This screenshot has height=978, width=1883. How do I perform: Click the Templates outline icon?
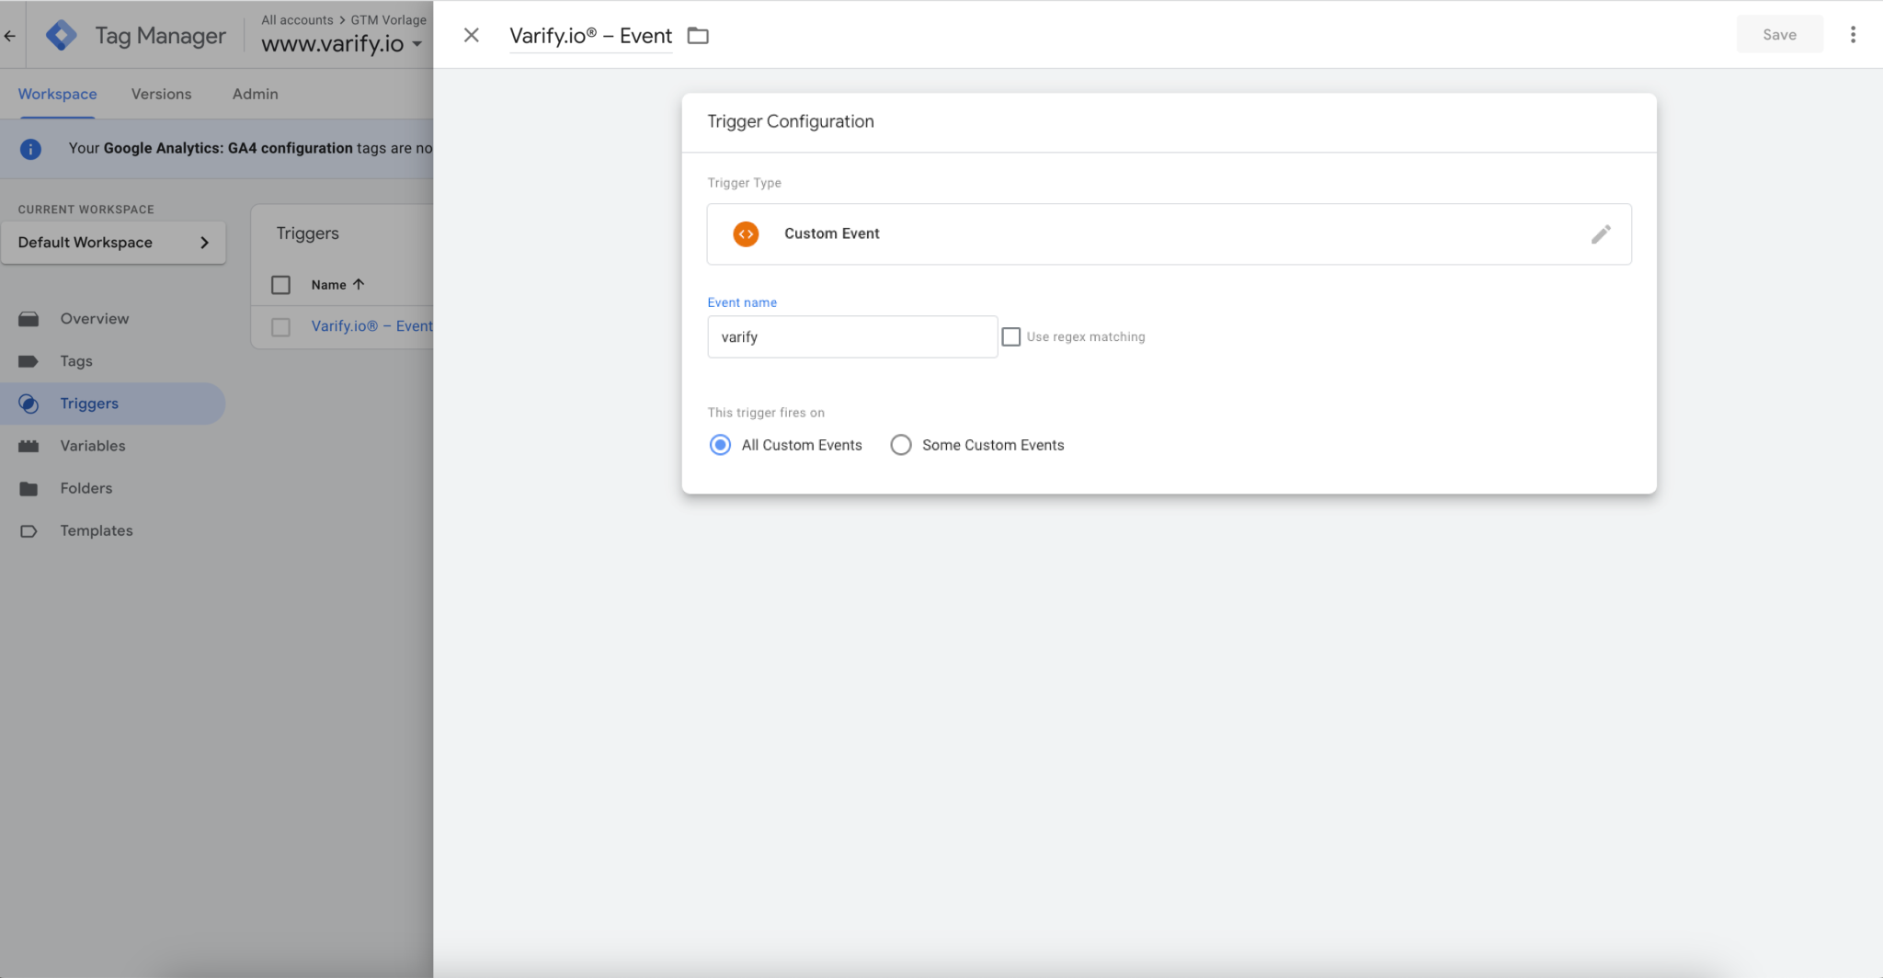tap(29, 530)
